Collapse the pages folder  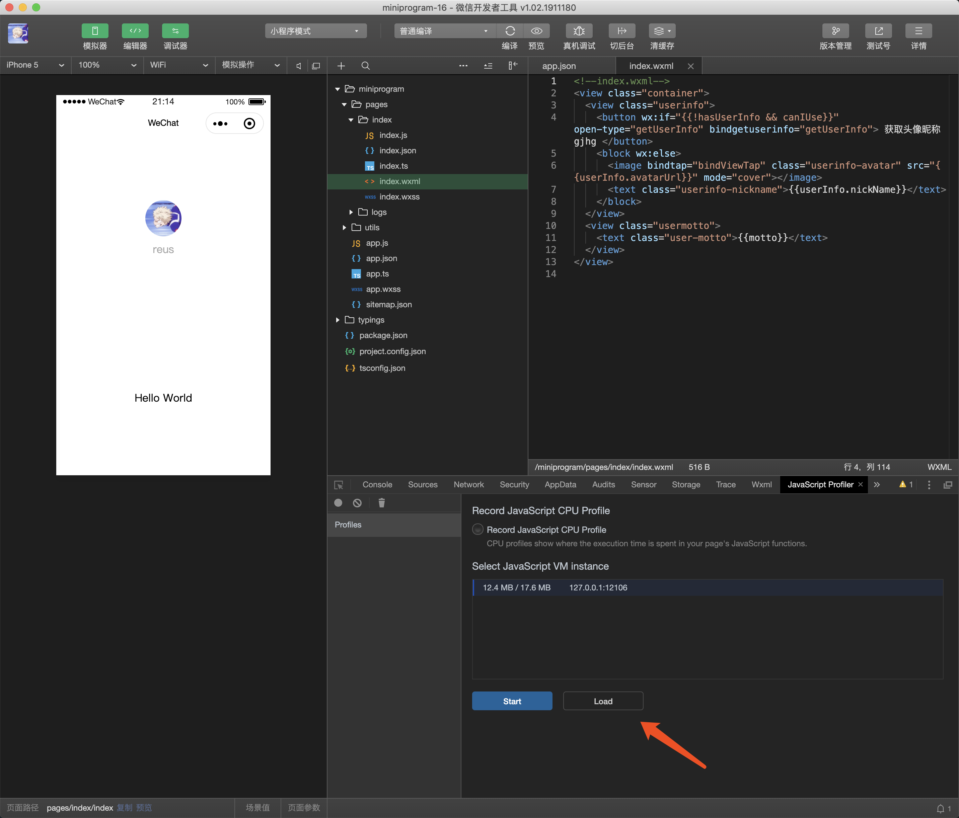pos(344,104)
